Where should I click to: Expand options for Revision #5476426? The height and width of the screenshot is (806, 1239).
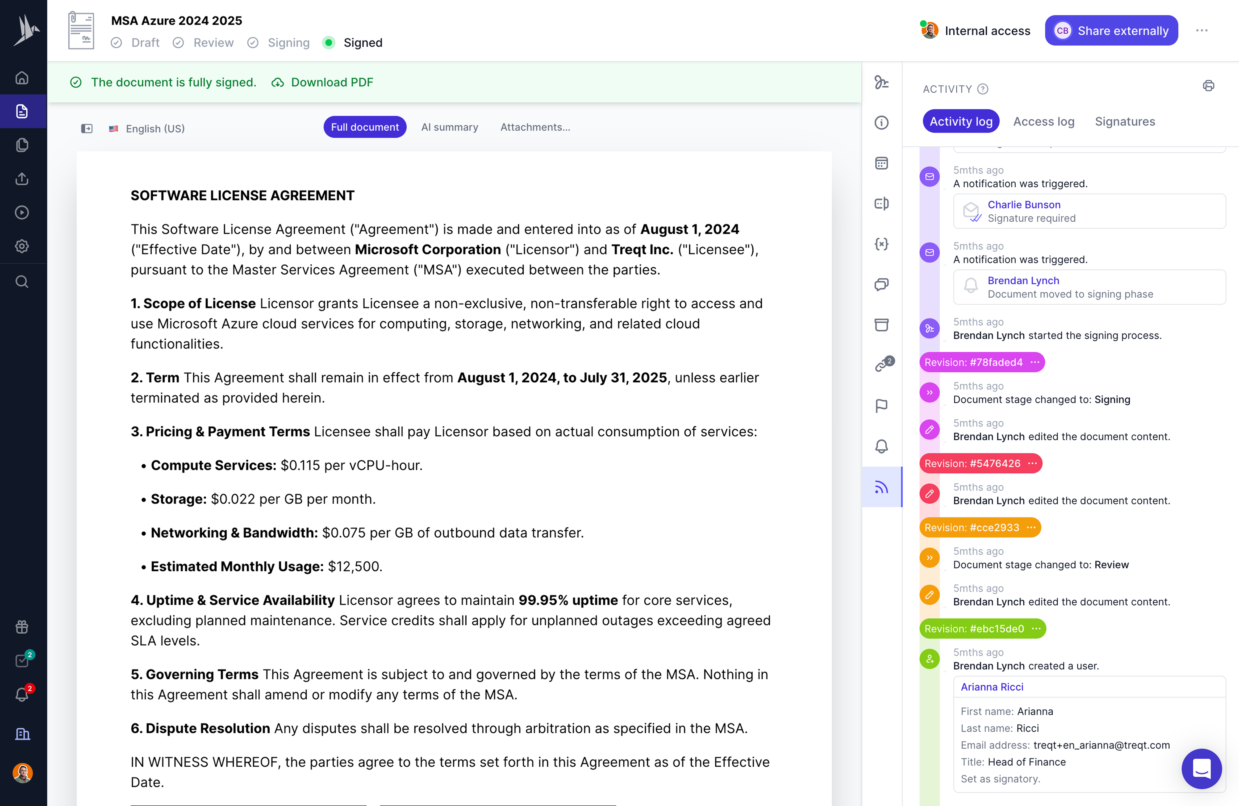tap(1032, 463)
